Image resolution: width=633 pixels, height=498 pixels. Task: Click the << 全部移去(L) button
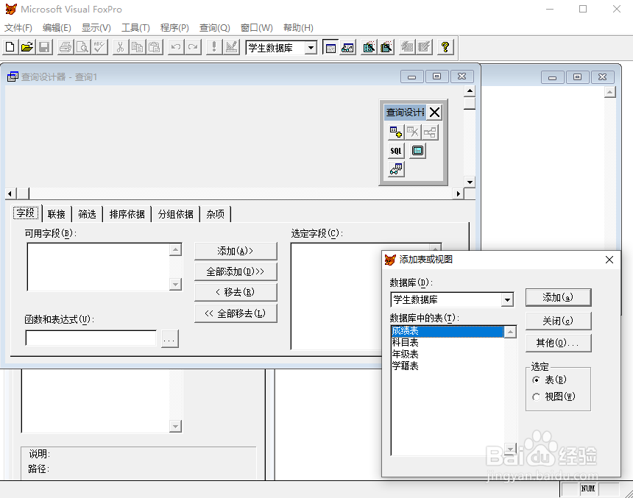(x=236, y=313)
